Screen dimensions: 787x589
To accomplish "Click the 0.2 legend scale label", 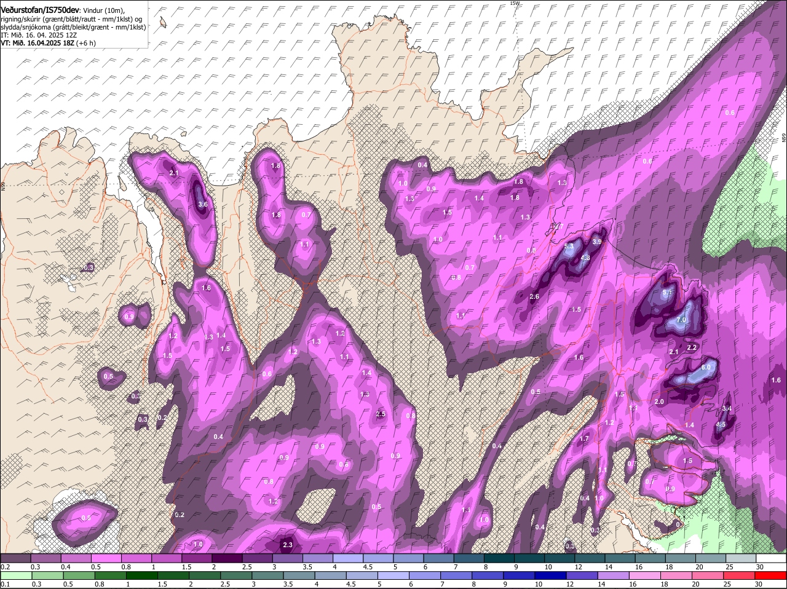I will (5, 567).
